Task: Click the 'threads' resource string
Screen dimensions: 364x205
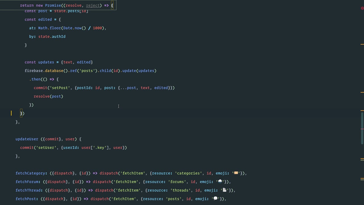Action: [x=181, y=190]
